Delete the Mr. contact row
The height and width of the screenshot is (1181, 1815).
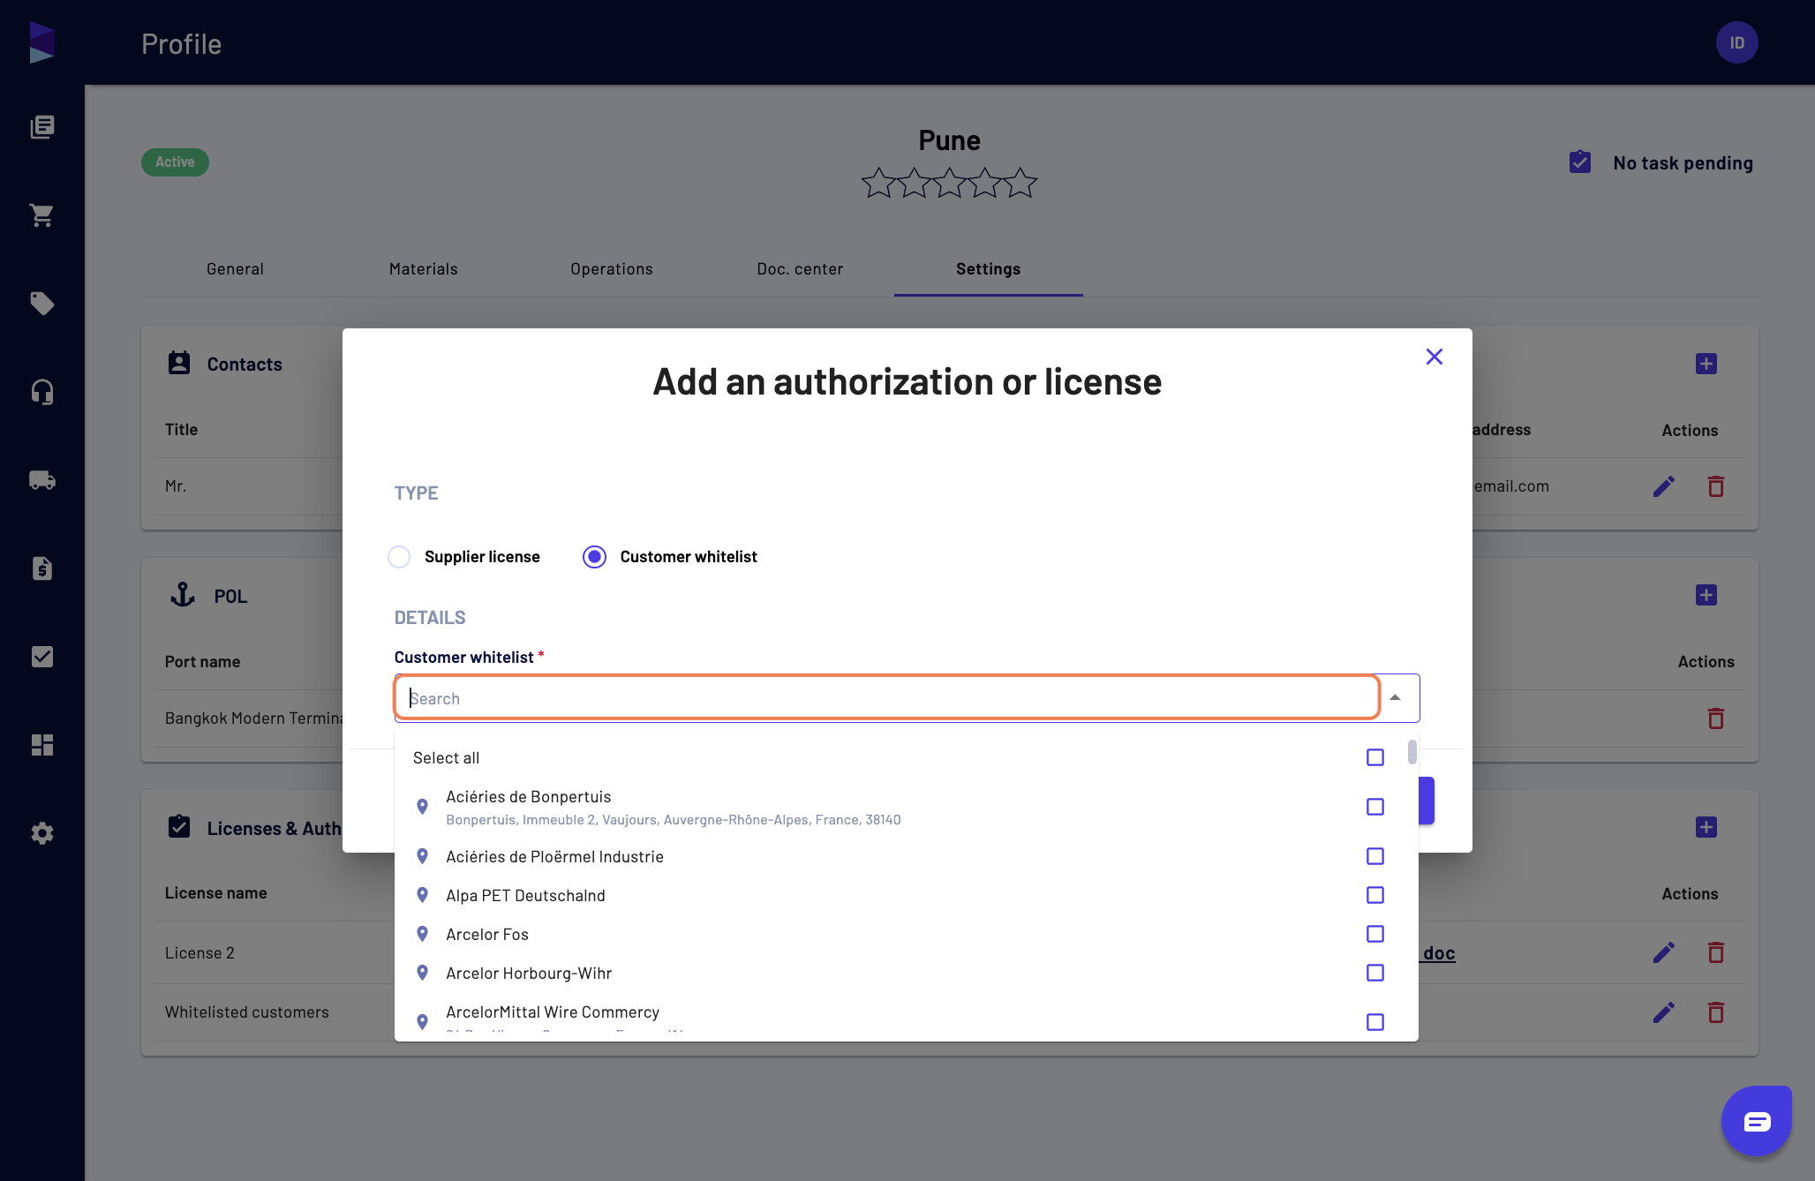point(1716,486)
